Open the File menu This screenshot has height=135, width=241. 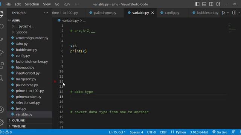8,4
